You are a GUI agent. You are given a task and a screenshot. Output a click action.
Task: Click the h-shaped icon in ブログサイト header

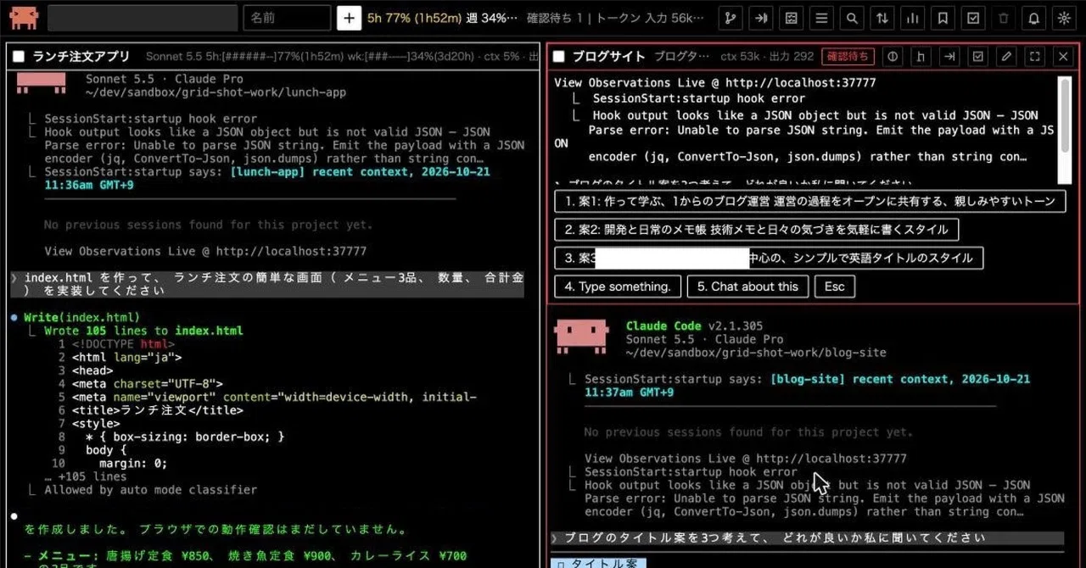921,56
